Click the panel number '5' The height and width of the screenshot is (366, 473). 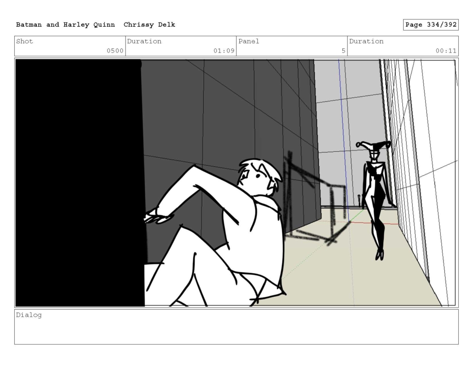343,51
